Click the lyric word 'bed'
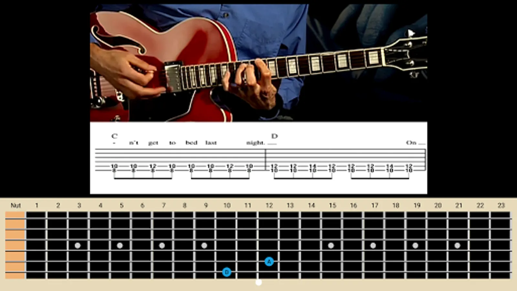 tap(191, 143)
